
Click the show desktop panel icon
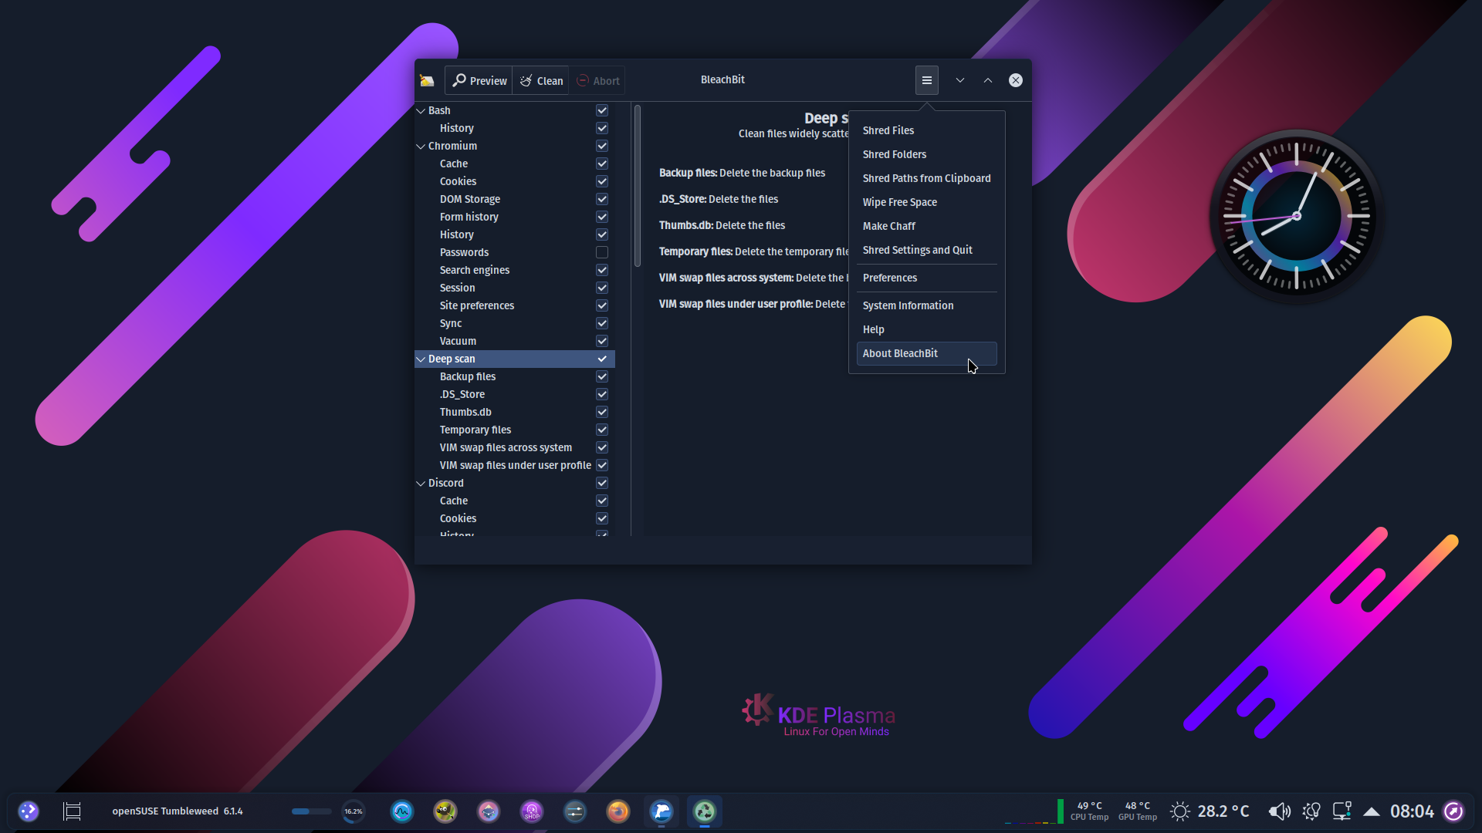tap(72, 811)
